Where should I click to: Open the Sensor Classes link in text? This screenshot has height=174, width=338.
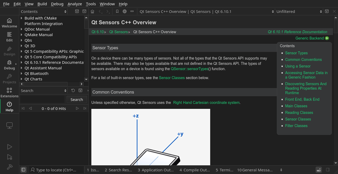click(172, 78)
